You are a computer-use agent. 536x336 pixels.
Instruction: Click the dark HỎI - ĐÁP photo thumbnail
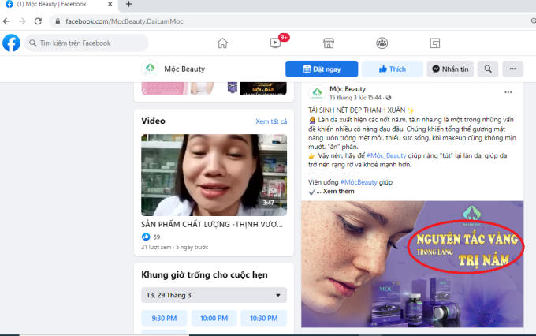[x=263, y=88]
